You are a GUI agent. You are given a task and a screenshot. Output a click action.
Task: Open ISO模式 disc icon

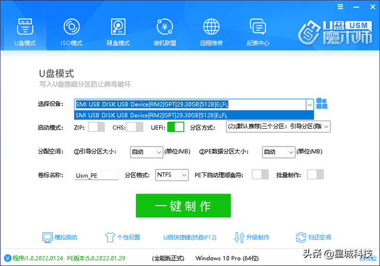tap(71, 27)
